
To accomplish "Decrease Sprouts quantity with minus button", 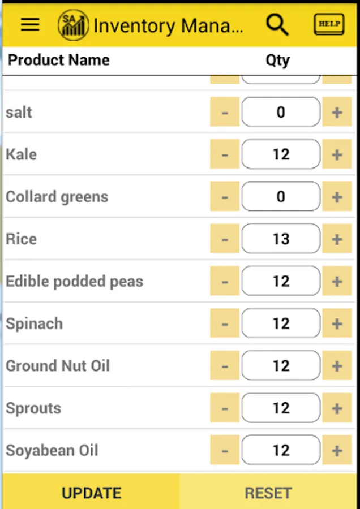I will pos(225,408).
